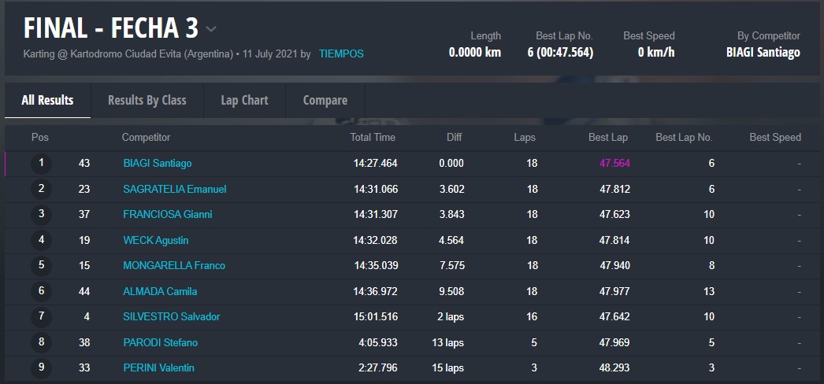This screenshot has height=384, width=824.
Task: View ALMADA Camila's details
Action: (x=160, y=291)
